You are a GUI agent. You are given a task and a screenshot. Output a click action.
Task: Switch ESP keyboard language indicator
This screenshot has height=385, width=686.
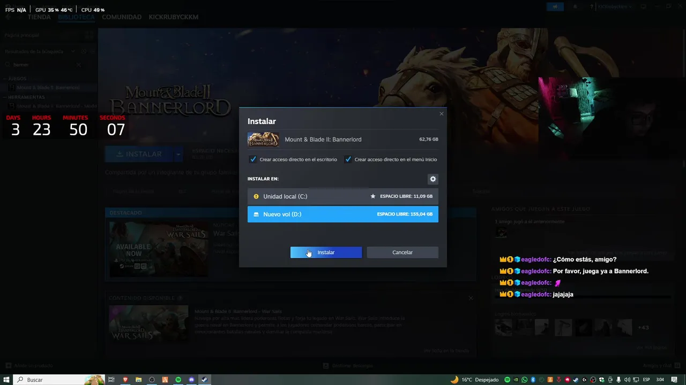pyautogui.click(x=646, y=380)
